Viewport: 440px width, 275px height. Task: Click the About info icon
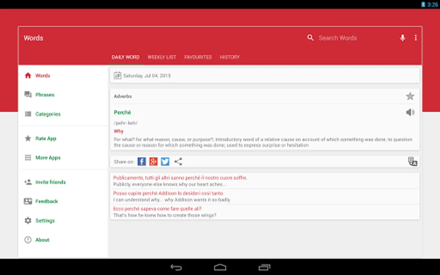point(28,240)
